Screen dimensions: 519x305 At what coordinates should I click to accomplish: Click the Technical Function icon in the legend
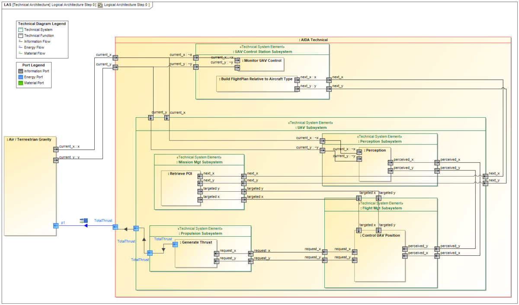tap(20, 35)
